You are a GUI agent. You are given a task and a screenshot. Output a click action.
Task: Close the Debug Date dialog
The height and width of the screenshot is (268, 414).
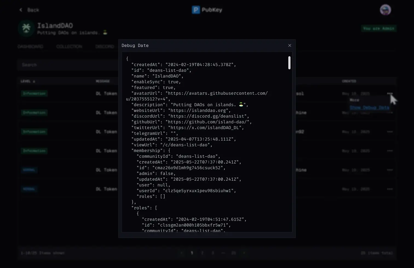click(x=290, y=46)
